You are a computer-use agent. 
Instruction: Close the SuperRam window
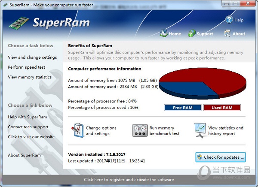point(248,3)
